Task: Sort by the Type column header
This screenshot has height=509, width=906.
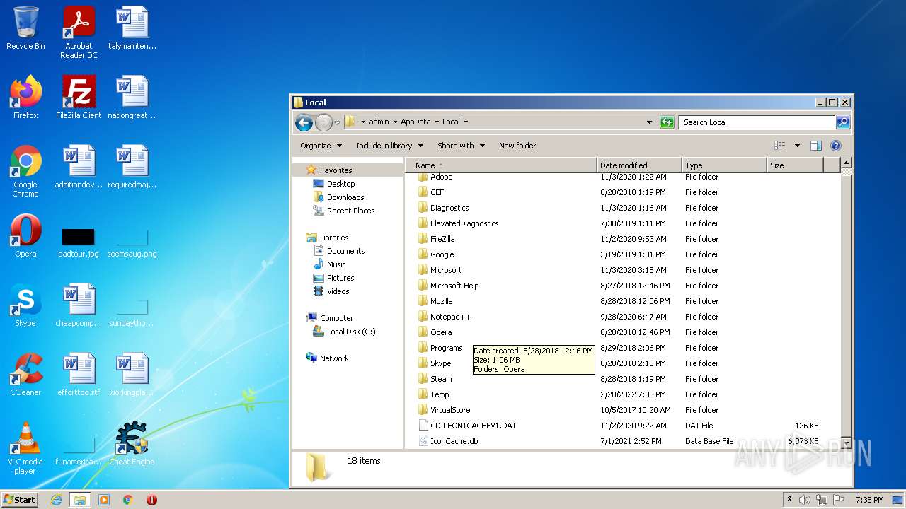Action: pos(724,165)
